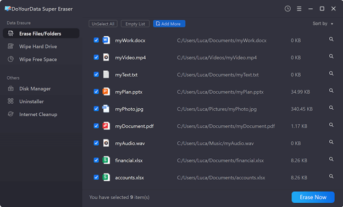Image resolution: width=343 pixels, height=207 pixels.
Task: Click the Excel icon of financial.xlsx
Action: click(x=106, y=160)
